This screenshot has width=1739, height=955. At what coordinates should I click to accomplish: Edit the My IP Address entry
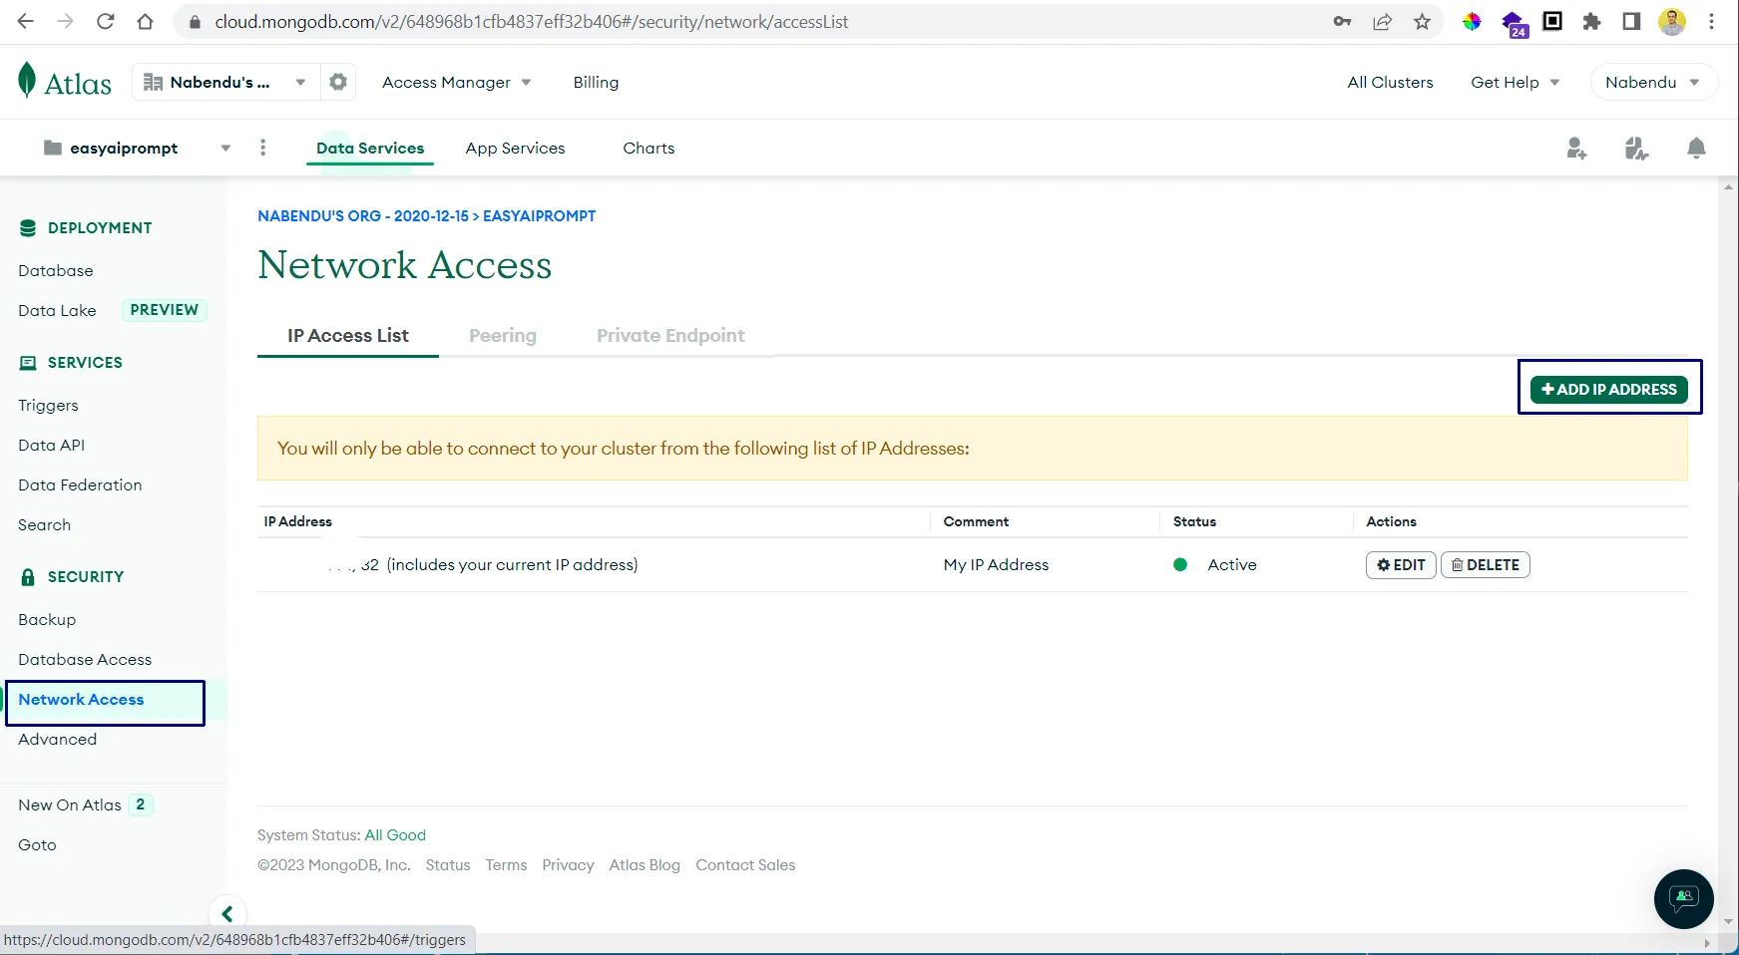[x=1401, y=564]
